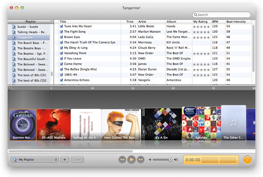Sort tracks by BPM column
The height and width of the screenshot is (177, 263).
[218, 22]
